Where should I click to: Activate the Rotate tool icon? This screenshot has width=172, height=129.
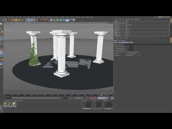tap(19, 20)
